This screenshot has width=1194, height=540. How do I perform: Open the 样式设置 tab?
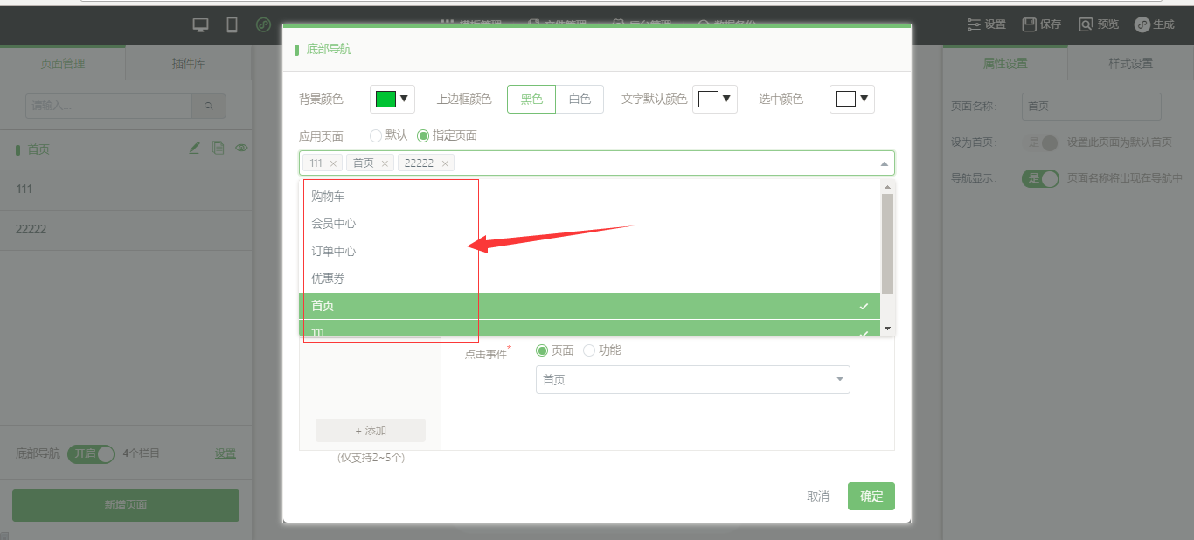(1130, 63)
